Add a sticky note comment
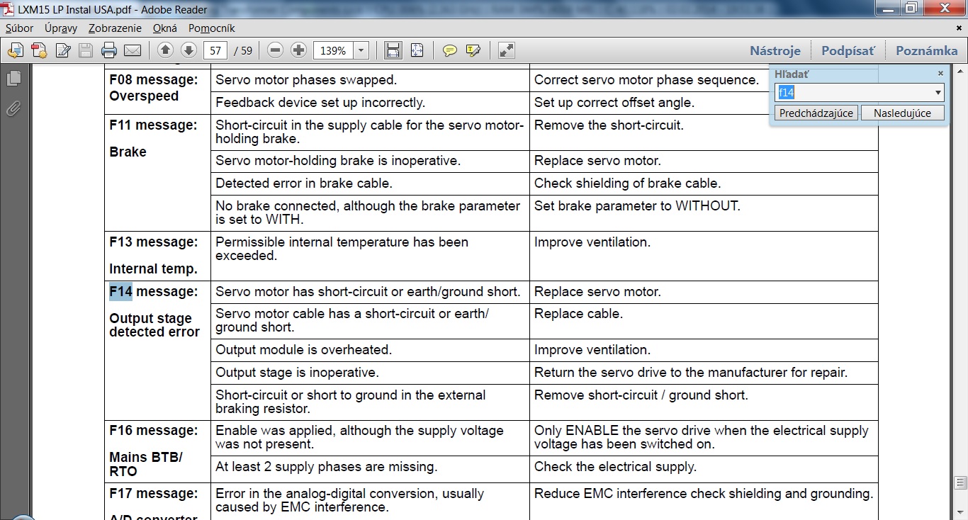Viewport: 968px width, 520px height. [449, 50]
